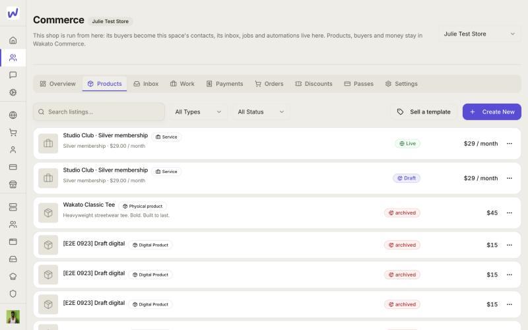
Task: Open the credit card icon in sidebar
Action: click(13, 167)
